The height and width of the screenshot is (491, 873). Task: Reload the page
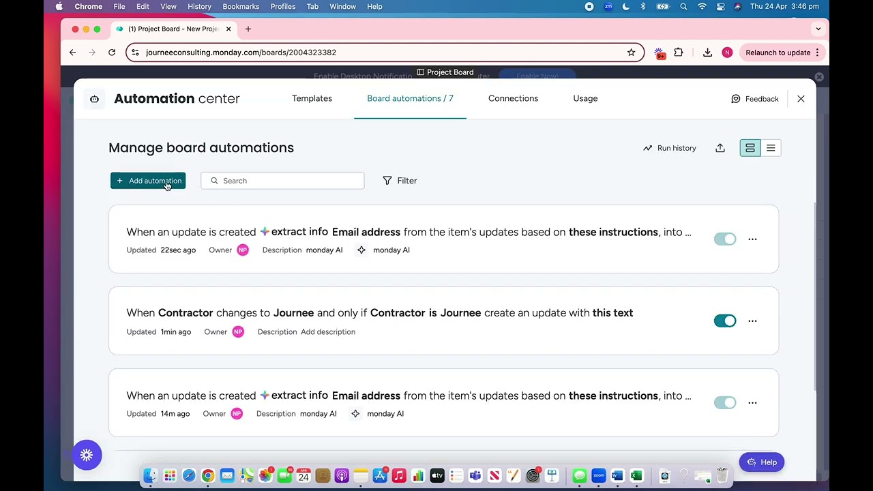point(112,53)
